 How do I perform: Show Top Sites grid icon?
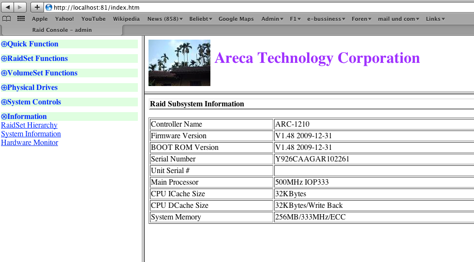(x=21, y=19)
